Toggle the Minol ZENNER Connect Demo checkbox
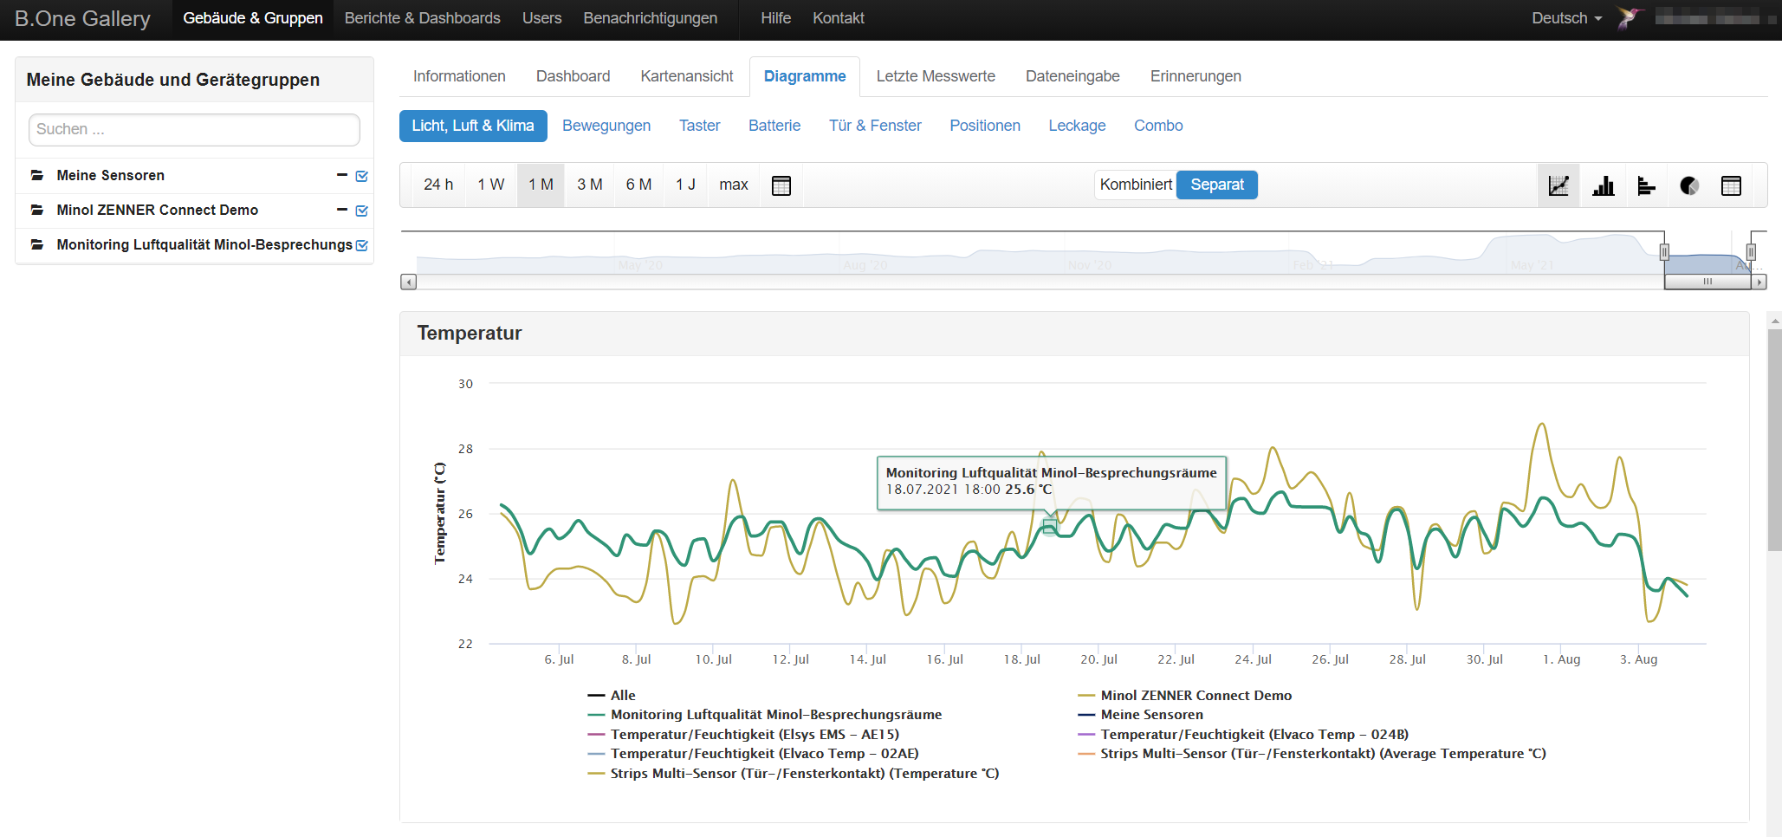Screen dimensions: 1782x837 point(362,211)
